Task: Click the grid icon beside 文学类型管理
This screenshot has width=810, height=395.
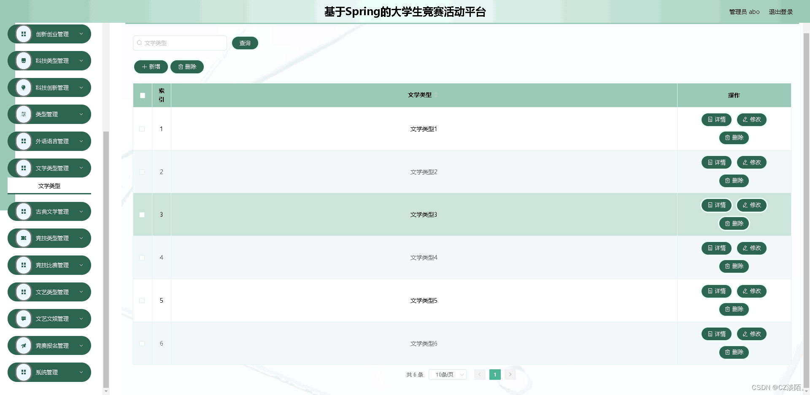Action: pyautogui.click(x=24, y=168)
